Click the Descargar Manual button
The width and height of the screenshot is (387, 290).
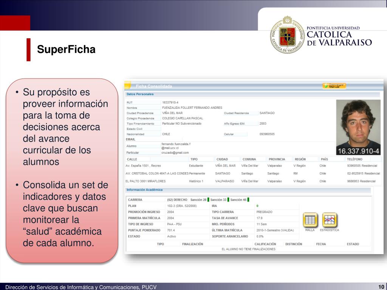pos(334,86)
